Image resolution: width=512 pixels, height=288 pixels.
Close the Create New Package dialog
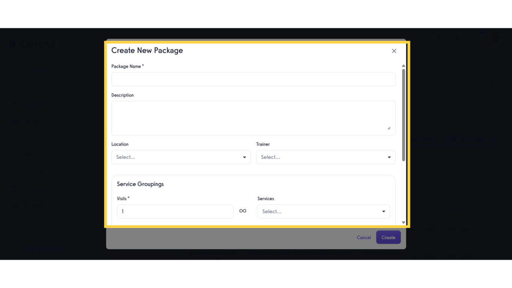(x=394, y=51)
